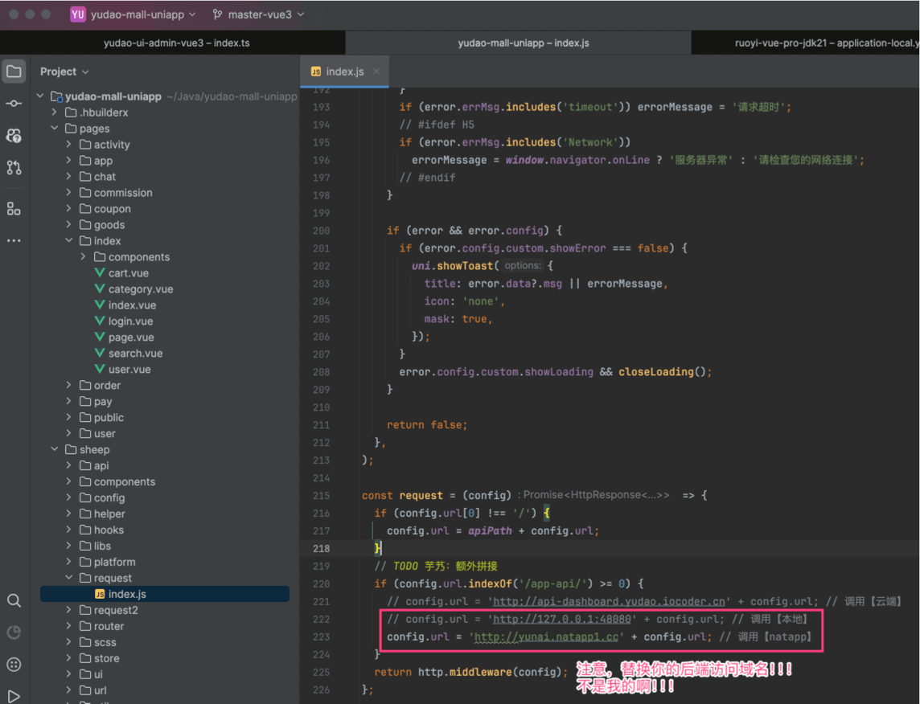Open the Structure tool window icon
This screenshot has width=920, height=704.
pyautogui.click(x=14, y=209)
